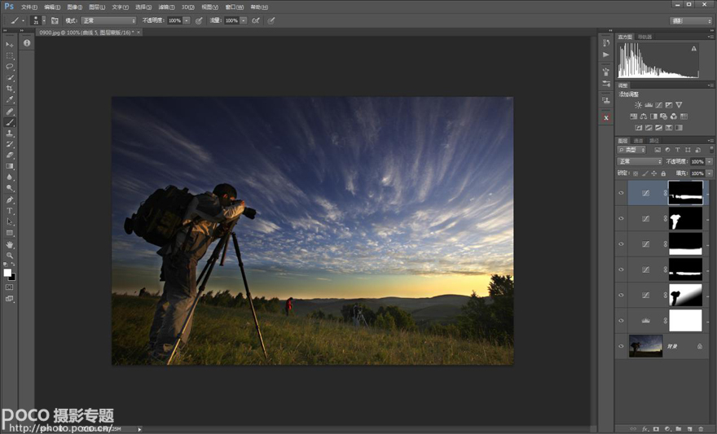This screenshot has width=717, height=434.
Task: Hide the Background layer using its eye icon
Action: click(x=622, y=346)
